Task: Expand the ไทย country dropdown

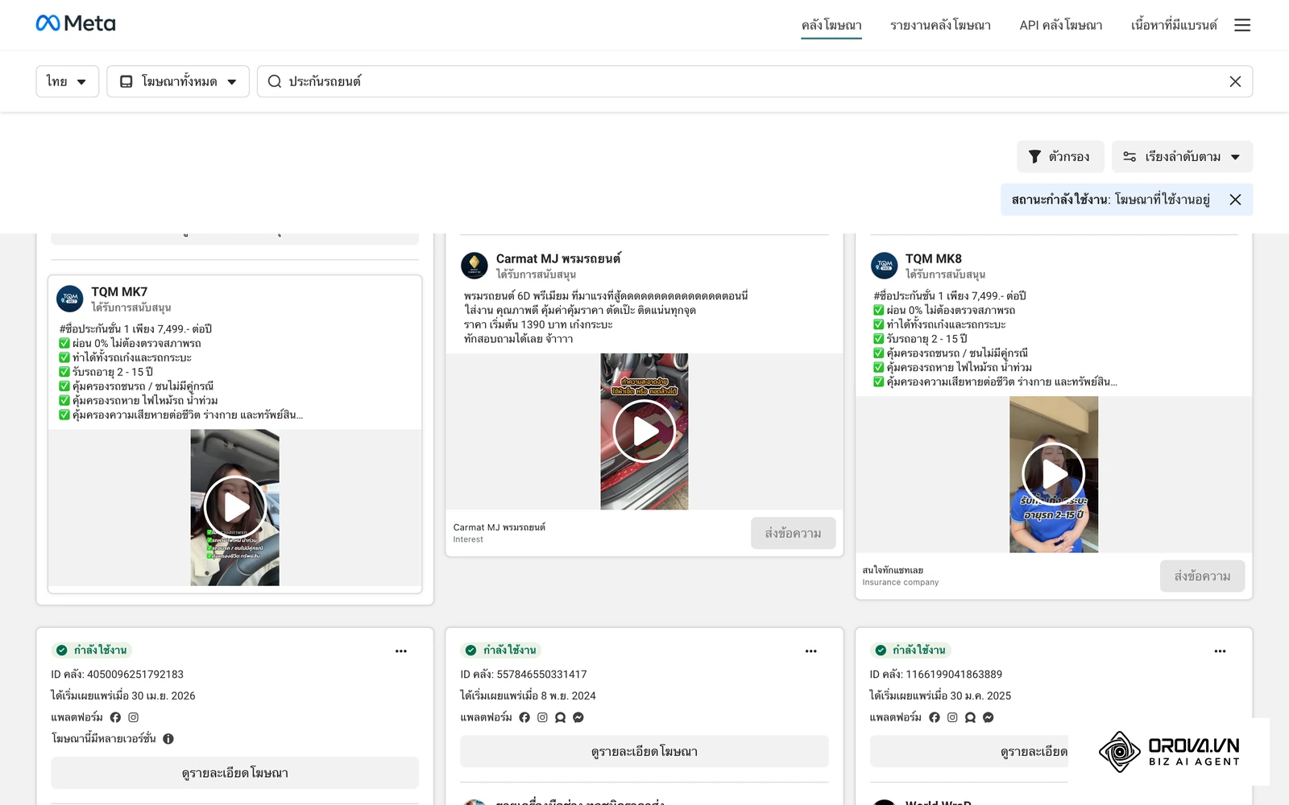Action: pos(68,81)
